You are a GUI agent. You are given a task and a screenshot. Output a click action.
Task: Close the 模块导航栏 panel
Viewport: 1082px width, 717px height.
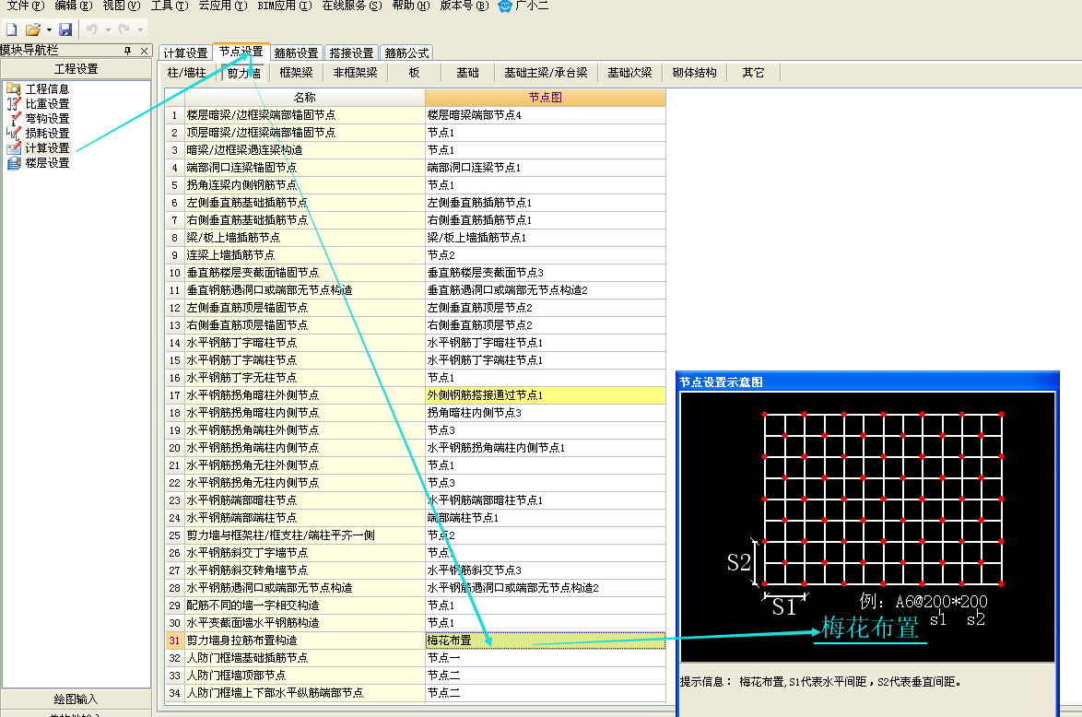click(x=144, y=51)
